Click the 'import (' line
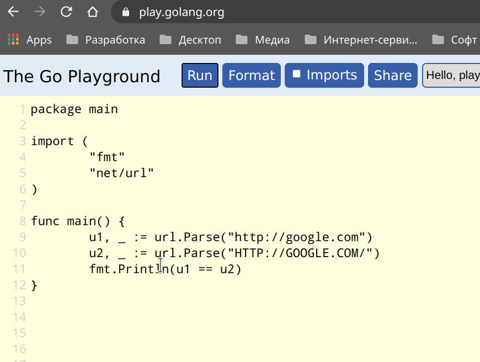The width and height of the screenshot is (480, 362). tap(60, 141)
